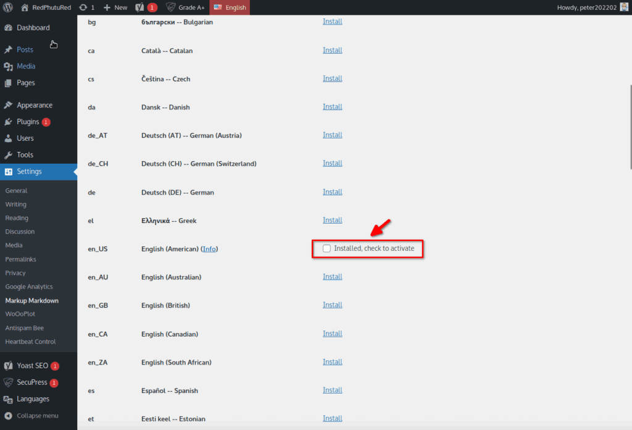Collapse the admin sidebar menu
Viewport: 632px width, 430px height.
(37, 416)
